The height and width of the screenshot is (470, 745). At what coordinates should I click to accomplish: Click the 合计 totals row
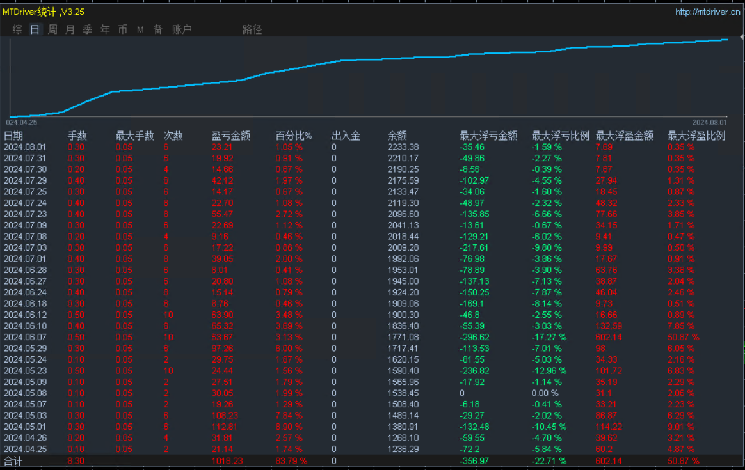pos(372,461)
